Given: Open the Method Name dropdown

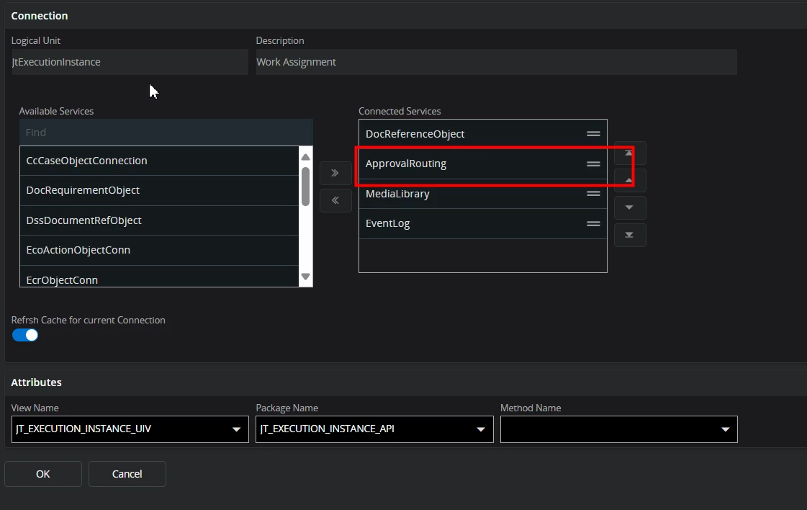Looking at the screenshot, I should point(724,430).
